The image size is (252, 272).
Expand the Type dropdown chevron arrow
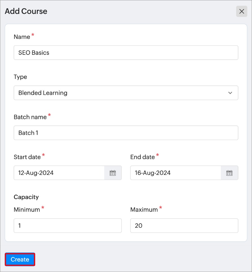coord(230,93)
